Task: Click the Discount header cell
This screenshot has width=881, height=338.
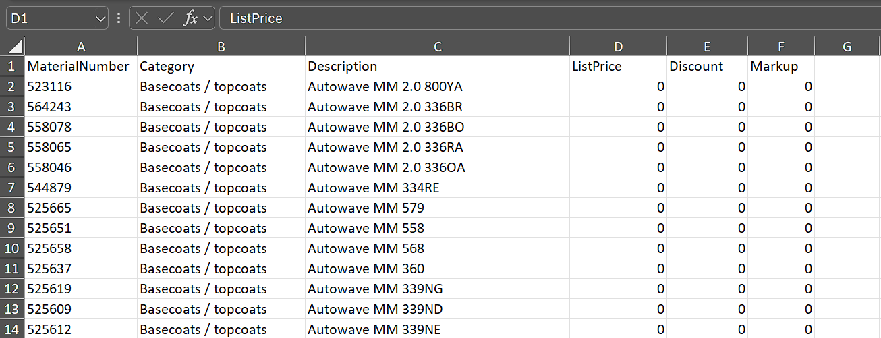Action: 707,66
